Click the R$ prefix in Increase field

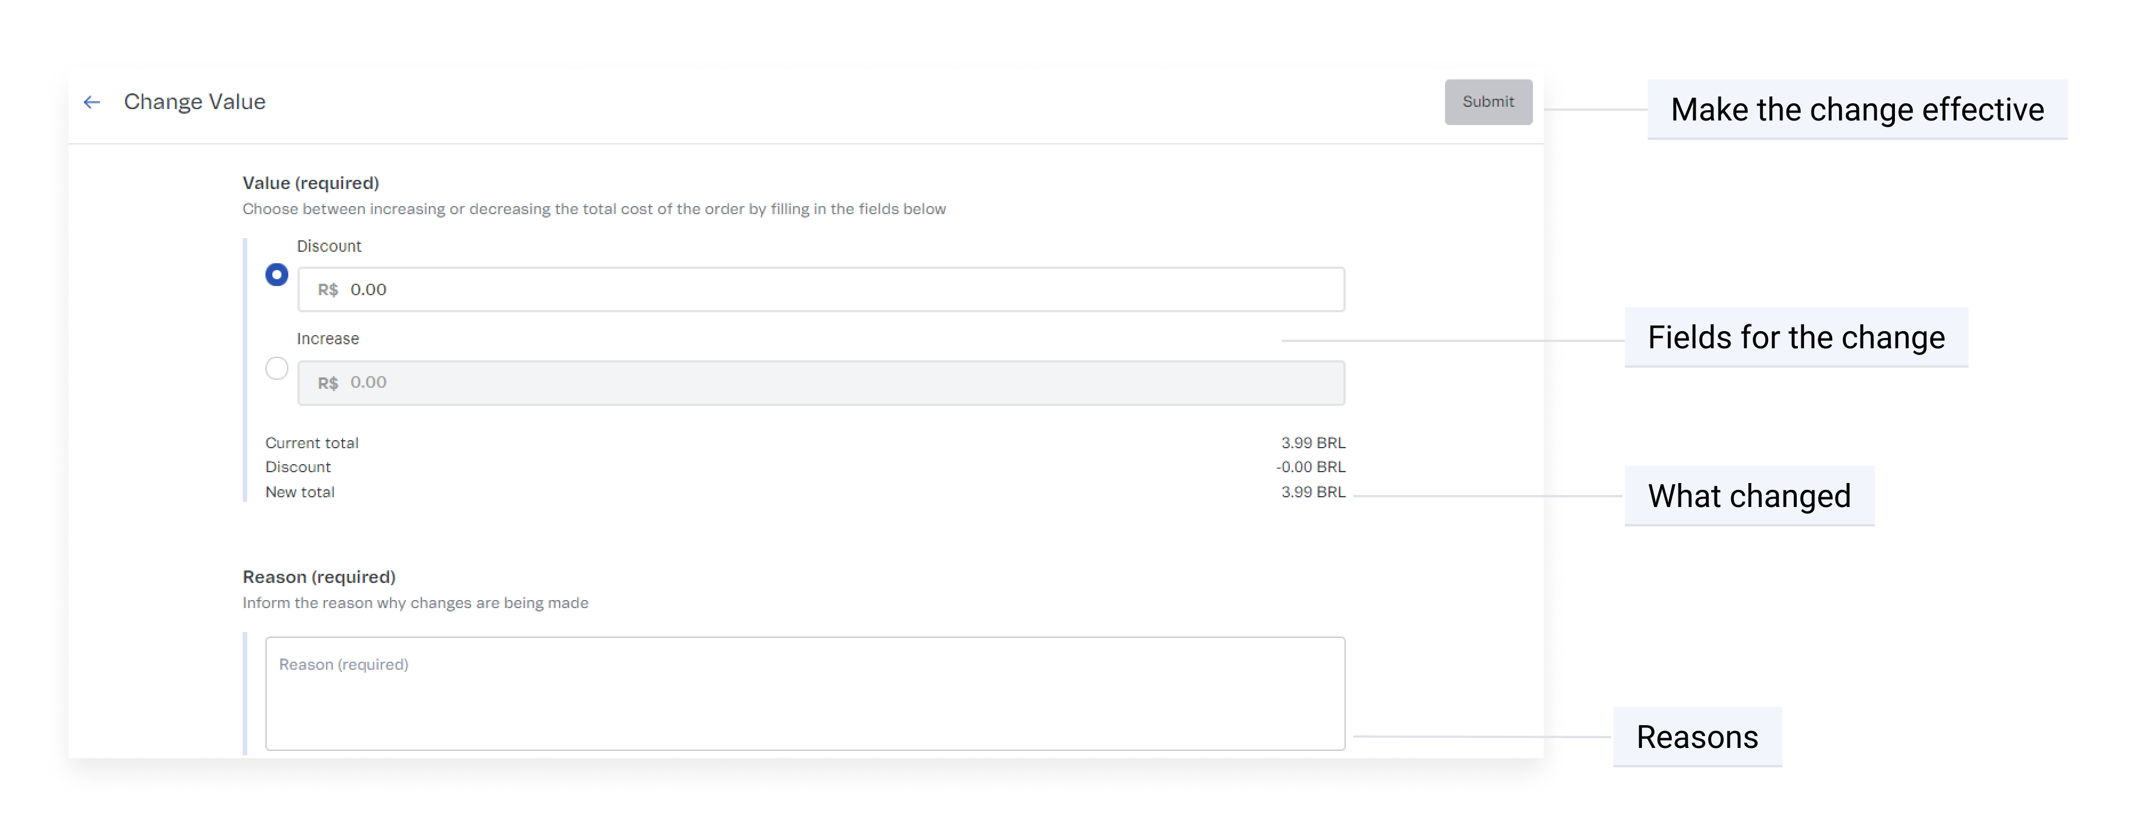tap(328, 383)
